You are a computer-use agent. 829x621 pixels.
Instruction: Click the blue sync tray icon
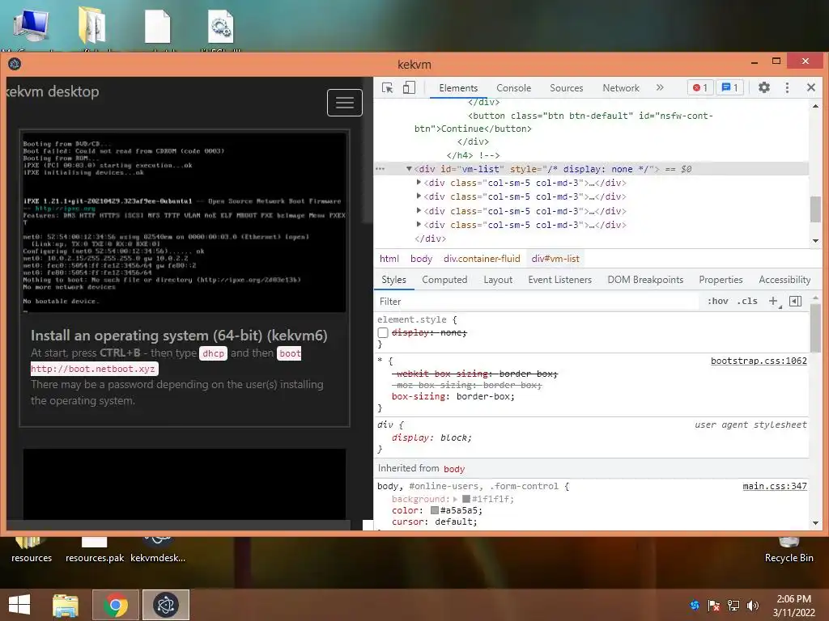pyautogui.click(x=695, y=606)
